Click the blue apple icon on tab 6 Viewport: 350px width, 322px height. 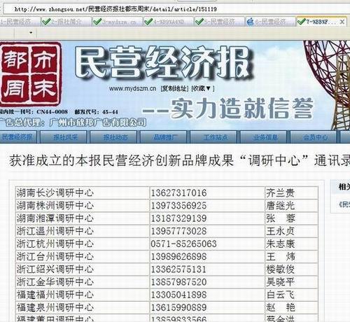251,22
